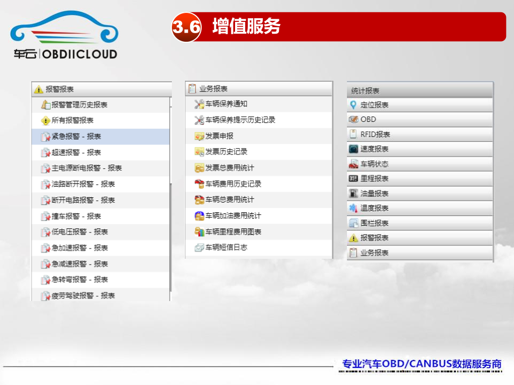514x385 pixels.
Task: Click the odometer icon beside 里程报表
Action: [353, 179]
